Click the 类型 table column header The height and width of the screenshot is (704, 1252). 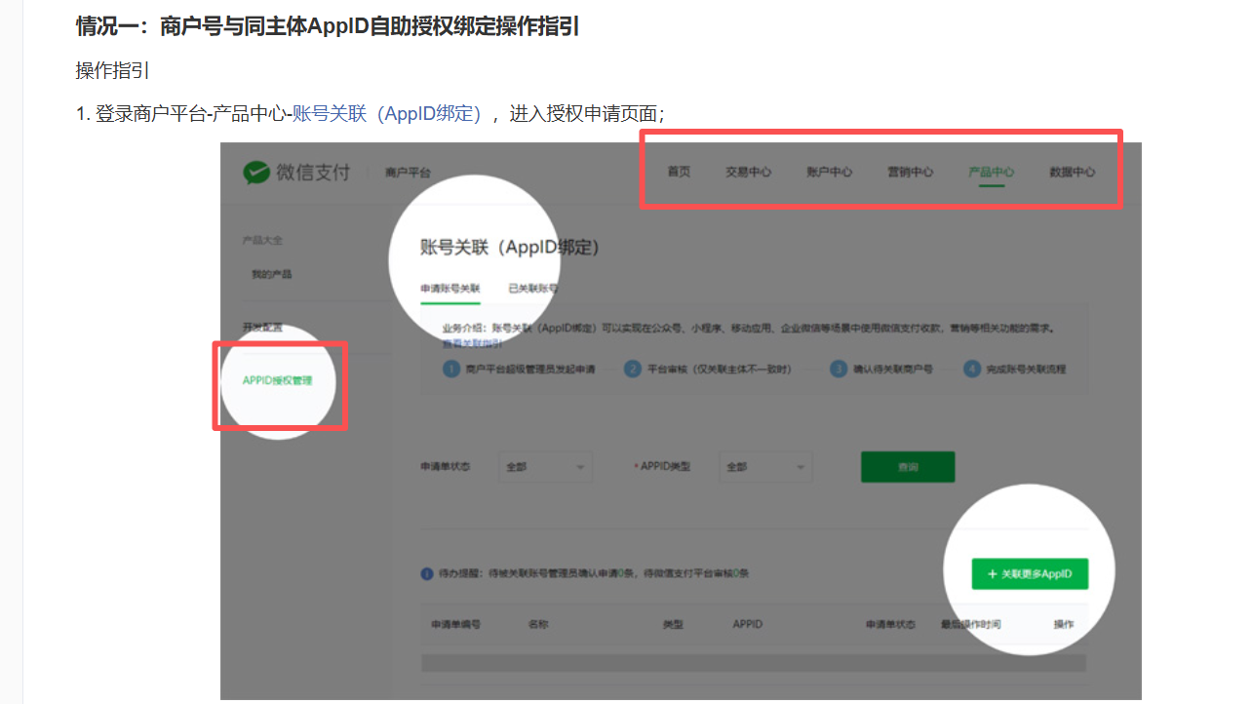click(673, 624)
